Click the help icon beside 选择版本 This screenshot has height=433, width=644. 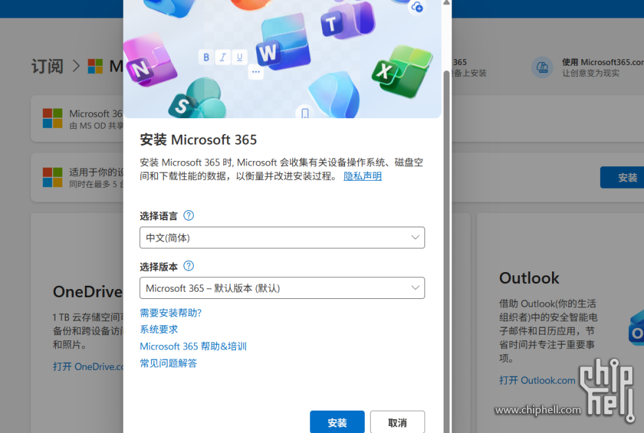(189, 266)
